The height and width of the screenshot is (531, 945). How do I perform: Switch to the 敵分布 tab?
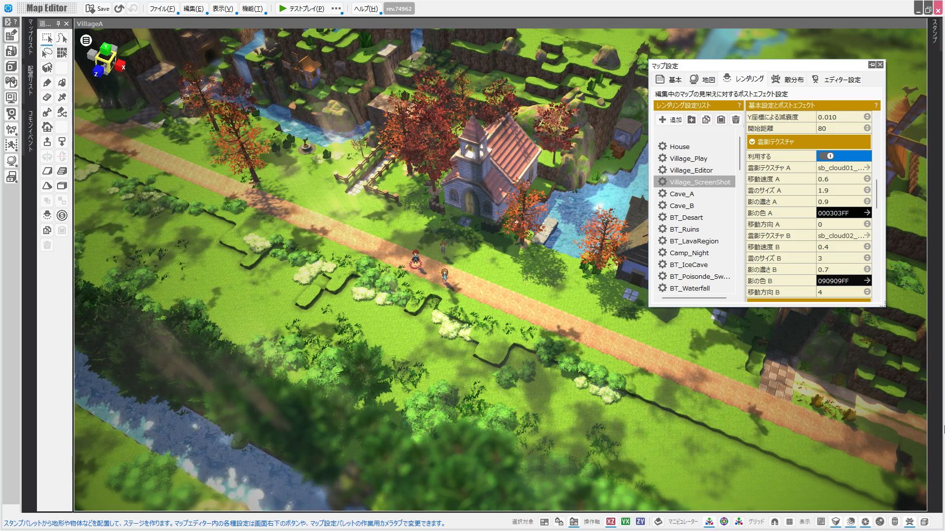[x=787, y=79]
